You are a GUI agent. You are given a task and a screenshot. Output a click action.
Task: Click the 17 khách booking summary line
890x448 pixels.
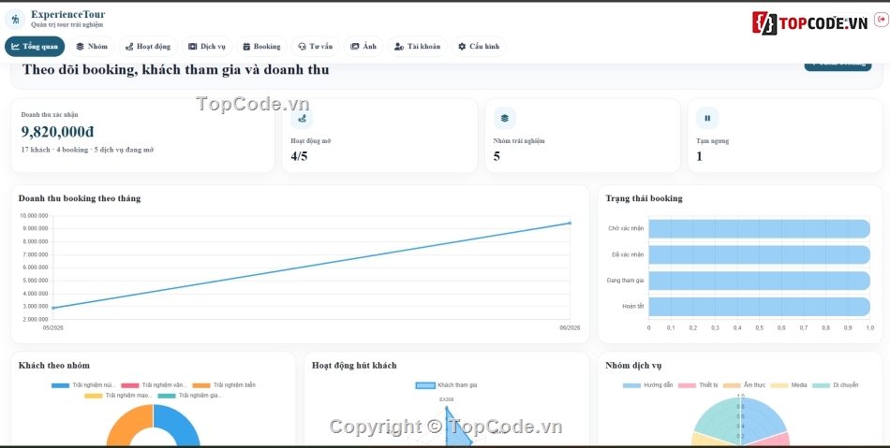[87, 150]
